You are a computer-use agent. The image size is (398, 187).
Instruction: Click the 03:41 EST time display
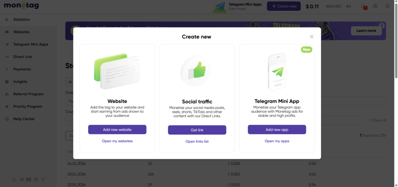(333, 6)
